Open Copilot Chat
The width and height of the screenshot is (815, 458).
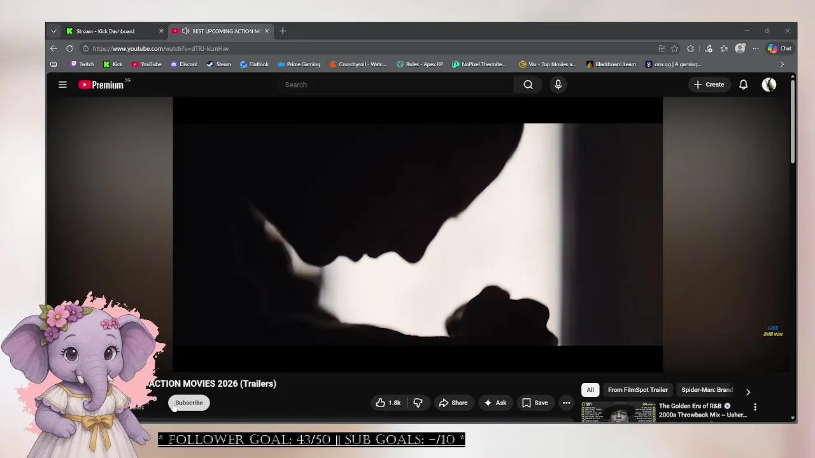tap(779, 48)
